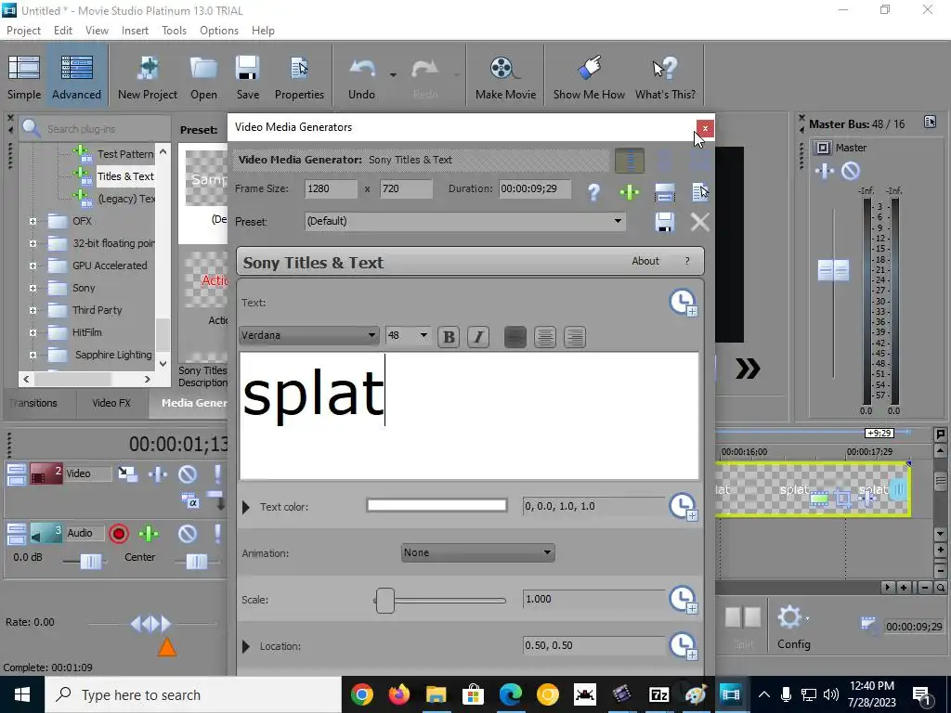
Task: Open the Options menu
Action: point(219,31)
